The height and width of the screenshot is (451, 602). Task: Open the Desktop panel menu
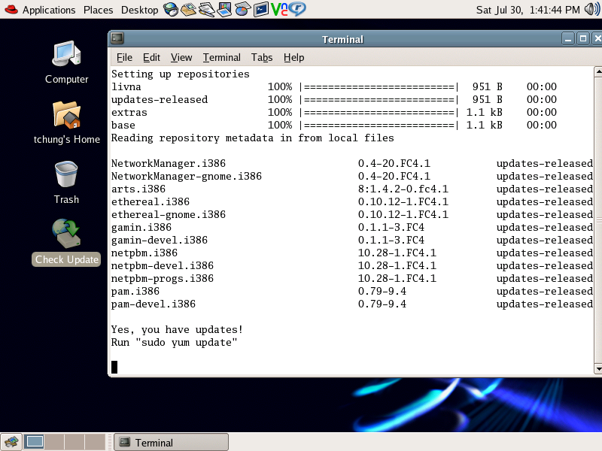(x=139, y=10)
